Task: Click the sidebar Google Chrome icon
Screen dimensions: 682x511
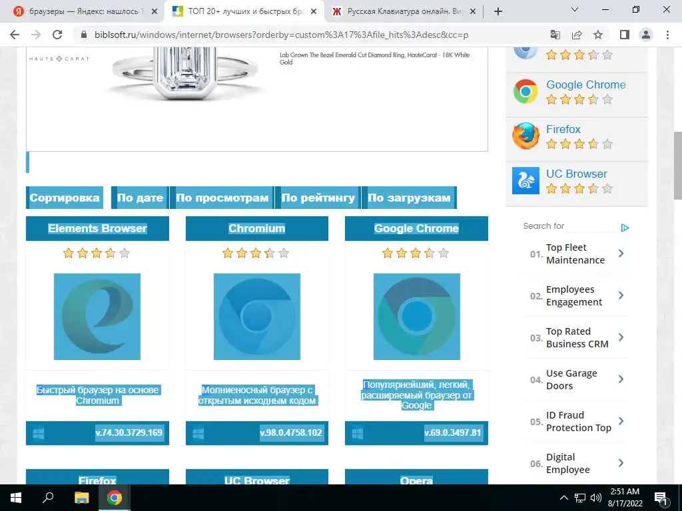Action: point(525,92)
